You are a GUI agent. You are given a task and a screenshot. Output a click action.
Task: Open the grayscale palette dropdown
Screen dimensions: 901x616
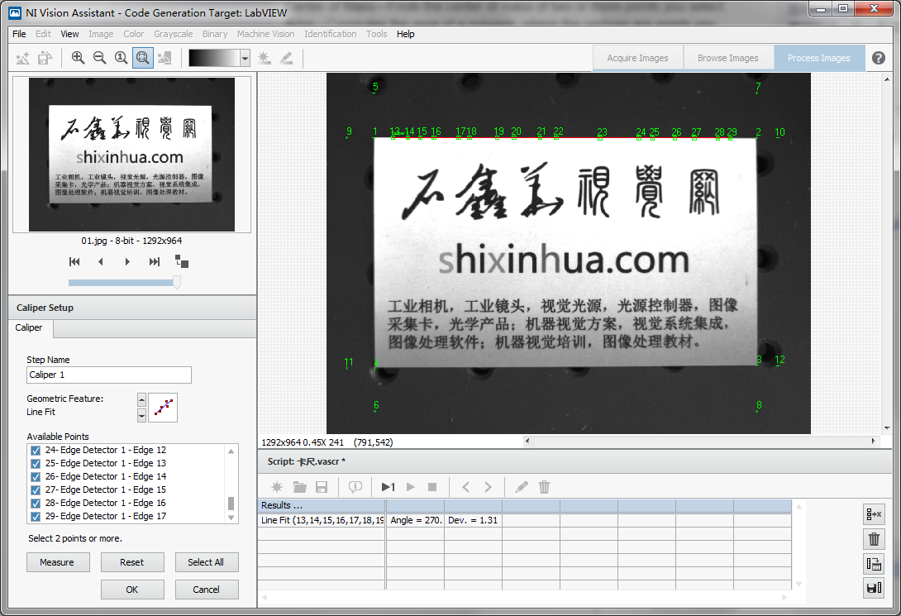245,58
